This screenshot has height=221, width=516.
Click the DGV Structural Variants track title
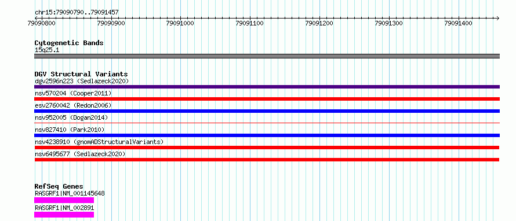[x=81, y=74]
